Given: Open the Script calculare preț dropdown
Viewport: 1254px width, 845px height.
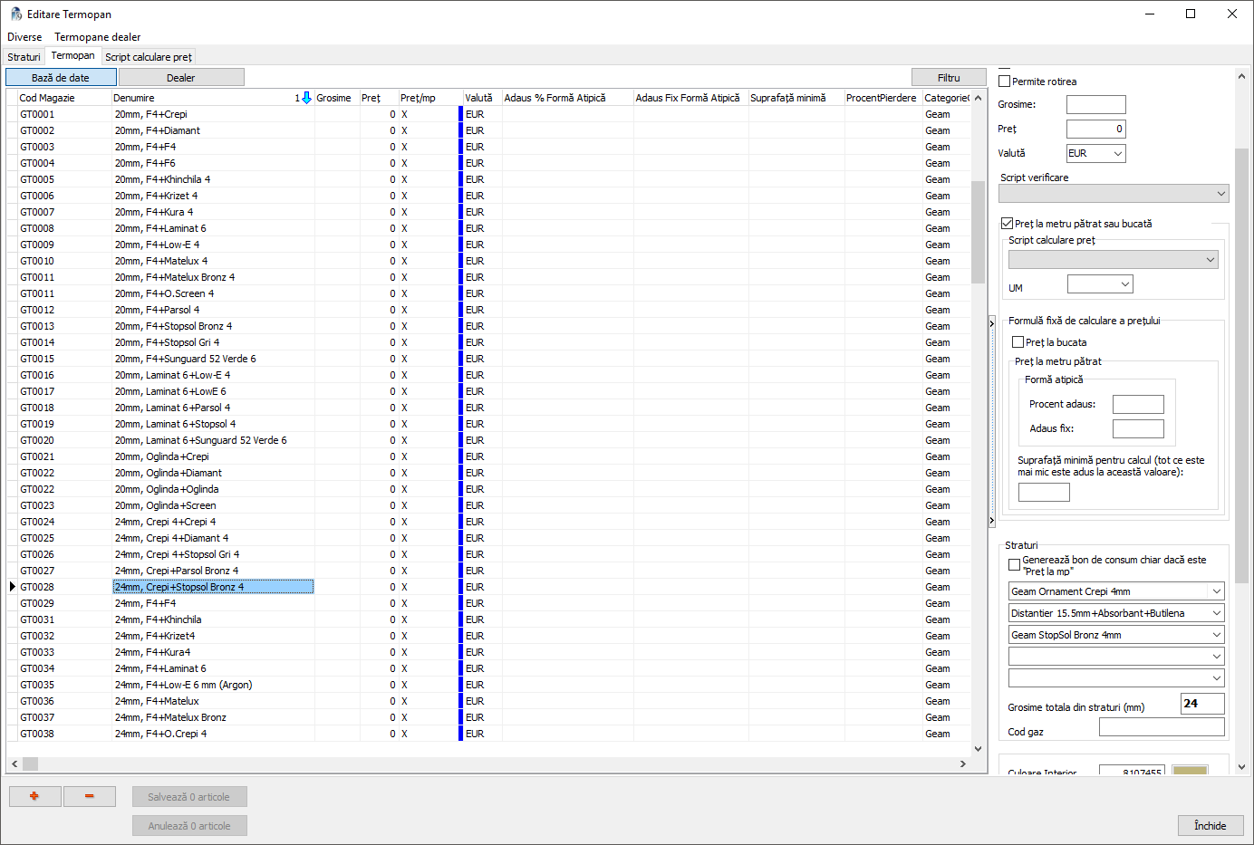Looking at the screenshot, I should [x=1210, y=260].
